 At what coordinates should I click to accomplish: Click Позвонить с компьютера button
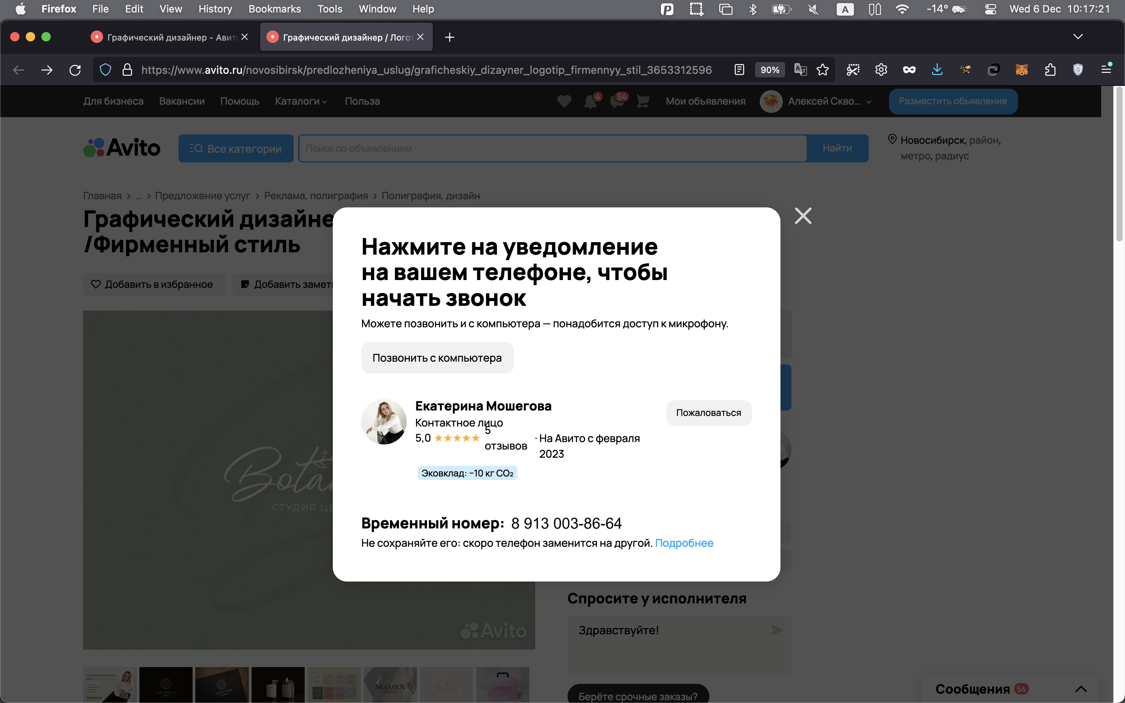pyautogui.click(x=437, y=358)
